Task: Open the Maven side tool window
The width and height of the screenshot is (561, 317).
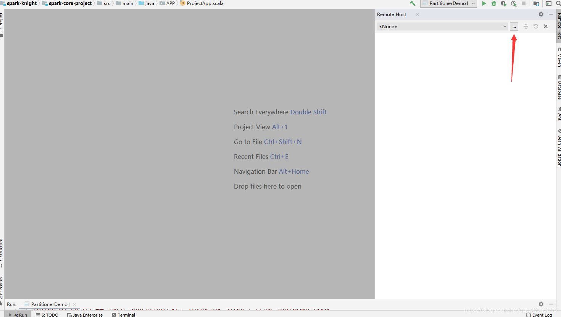Action: point(559,57)
